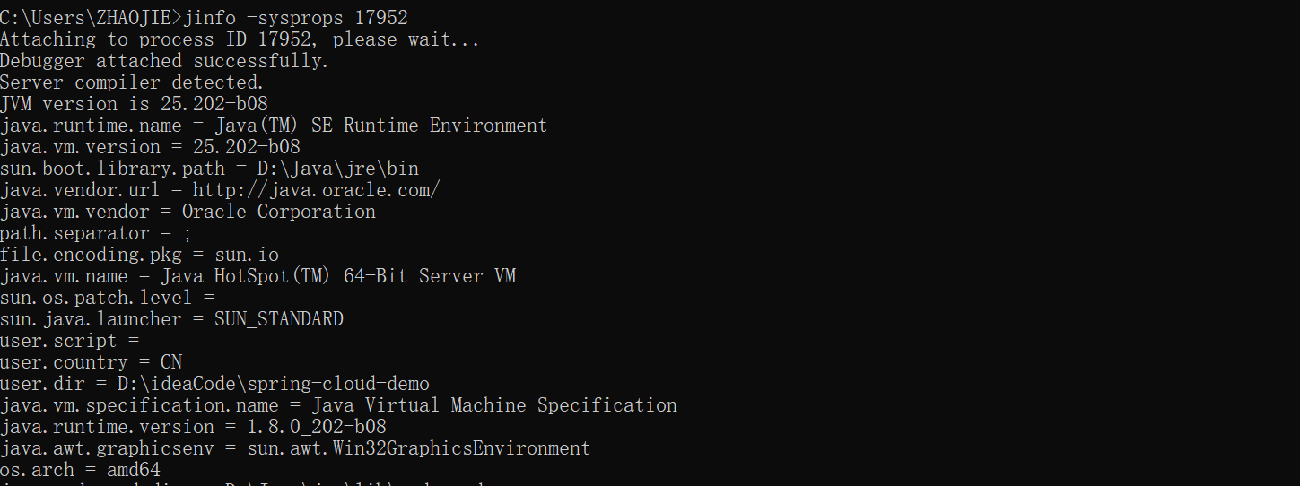Click 'Java HotSpot(TM) 64-Bit Server VM' text
The width and height of the screenshot is (1300, 486).
(365, 276)
